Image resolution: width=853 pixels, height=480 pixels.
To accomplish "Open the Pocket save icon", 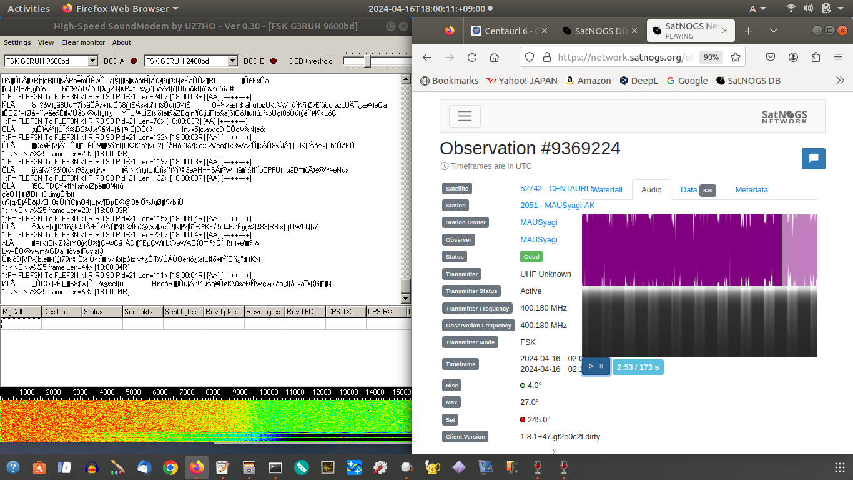I will (x=771, y=57).
